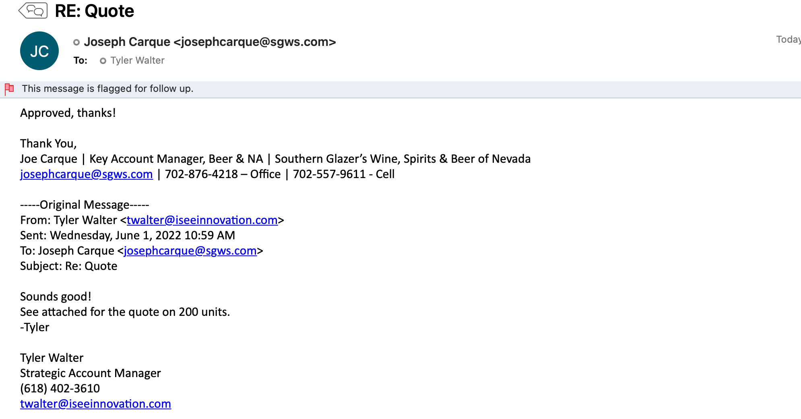Open twalter@iseeinnovation.com link in Tyler's signature

pos(95,404)
